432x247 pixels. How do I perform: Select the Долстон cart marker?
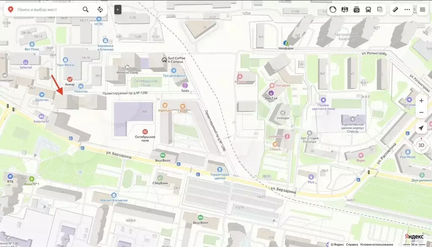coord(42,95)
